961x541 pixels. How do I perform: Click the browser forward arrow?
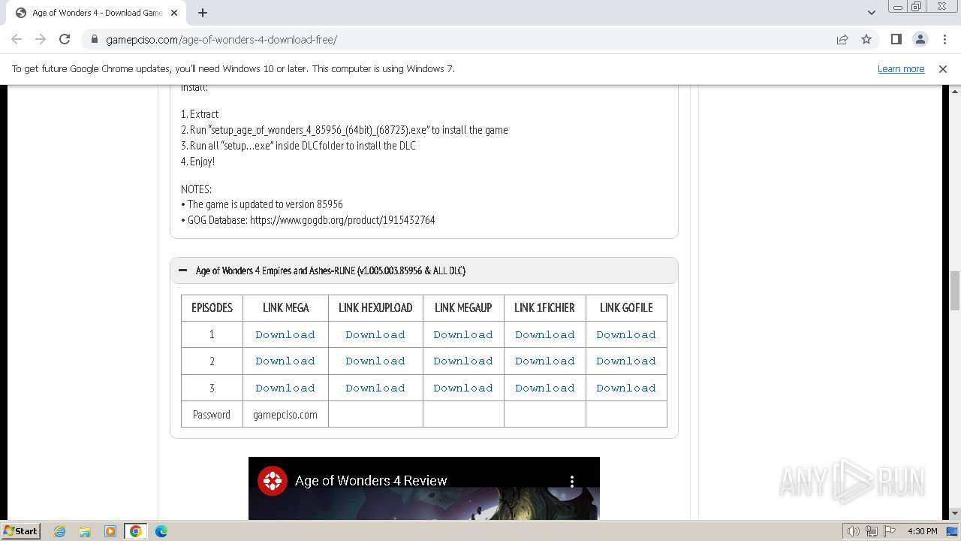pyautogui.click(x=41, y=39)
